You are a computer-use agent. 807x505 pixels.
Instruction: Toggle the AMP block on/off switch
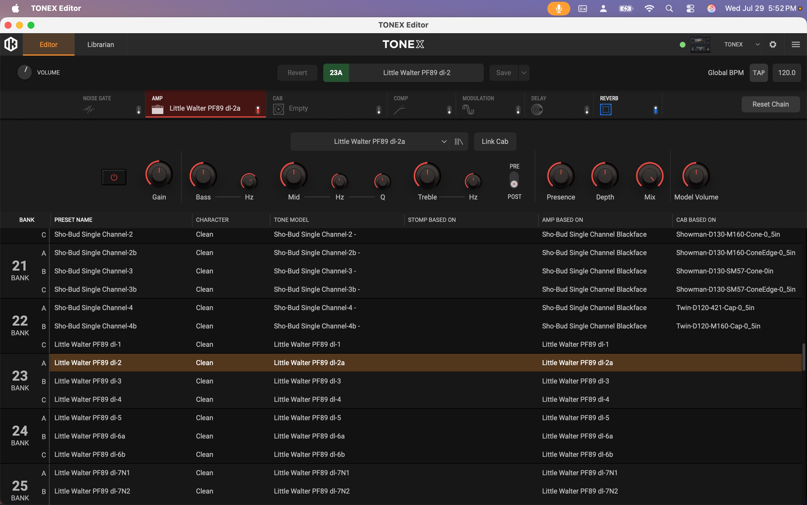[258, 110]
